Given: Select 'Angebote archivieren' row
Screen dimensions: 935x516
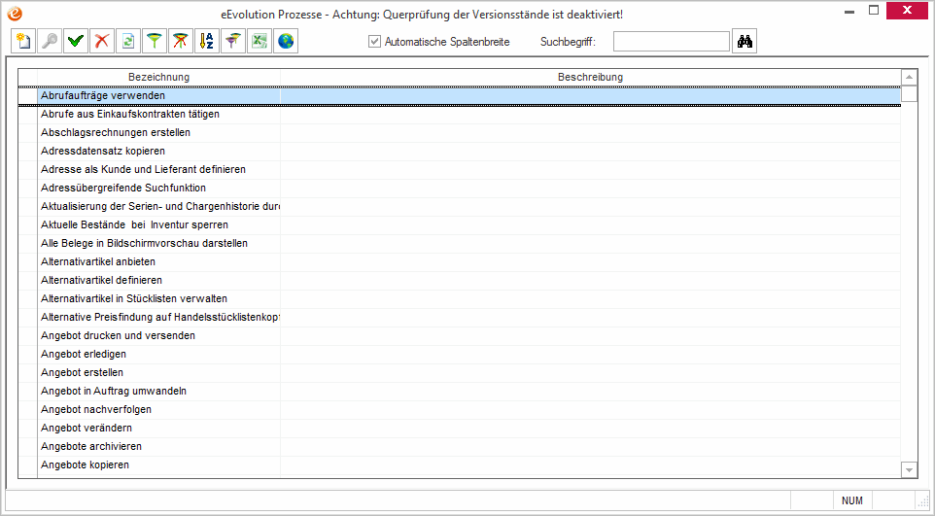Looking at the screenshot, I should pyautogui.click(x=459, y=447).
